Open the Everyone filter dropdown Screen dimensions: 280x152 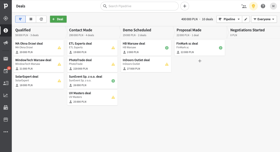coord(264,19)
